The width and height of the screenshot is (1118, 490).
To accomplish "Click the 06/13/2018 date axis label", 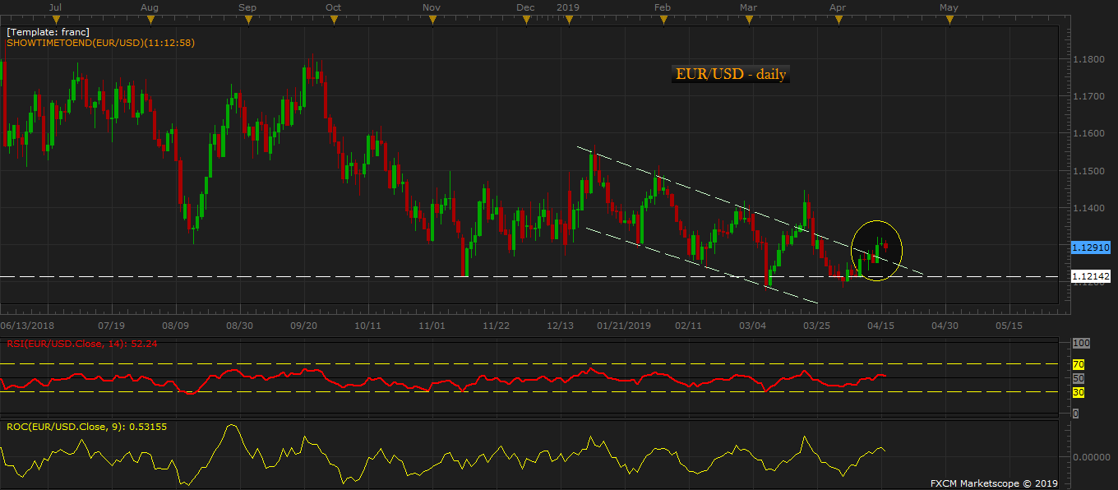I will [x=26, y=326].
